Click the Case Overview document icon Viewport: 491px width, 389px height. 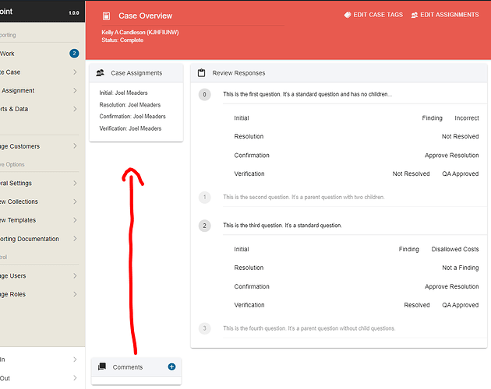click(106, 16)
